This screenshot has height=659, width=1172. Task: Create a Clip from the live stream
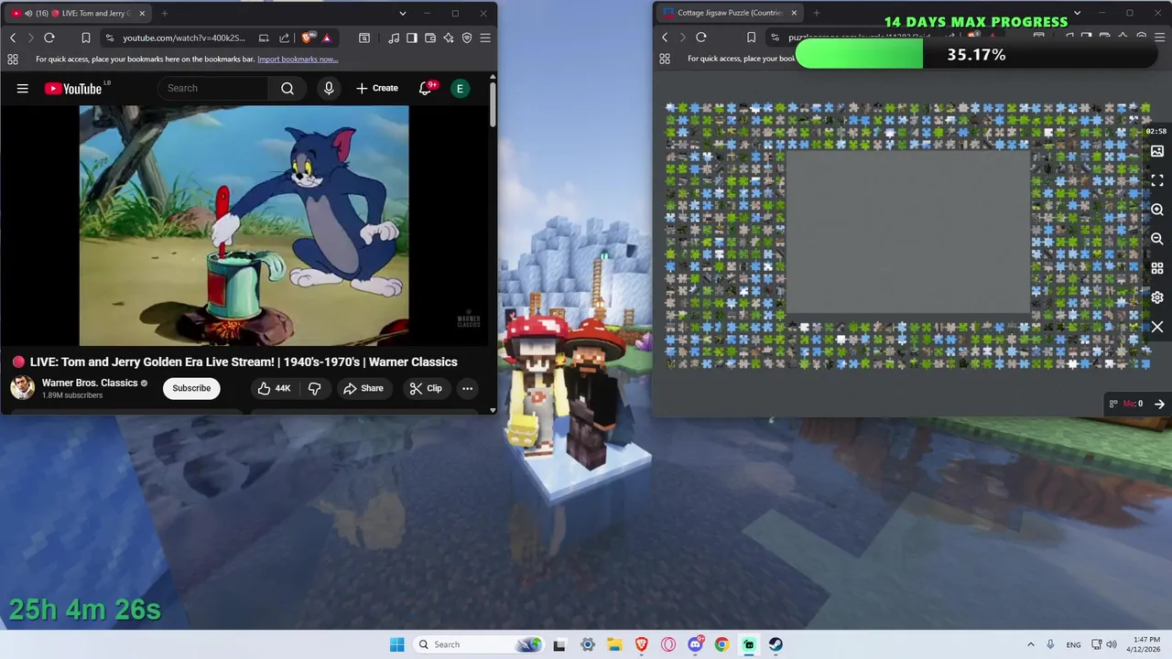426,388
